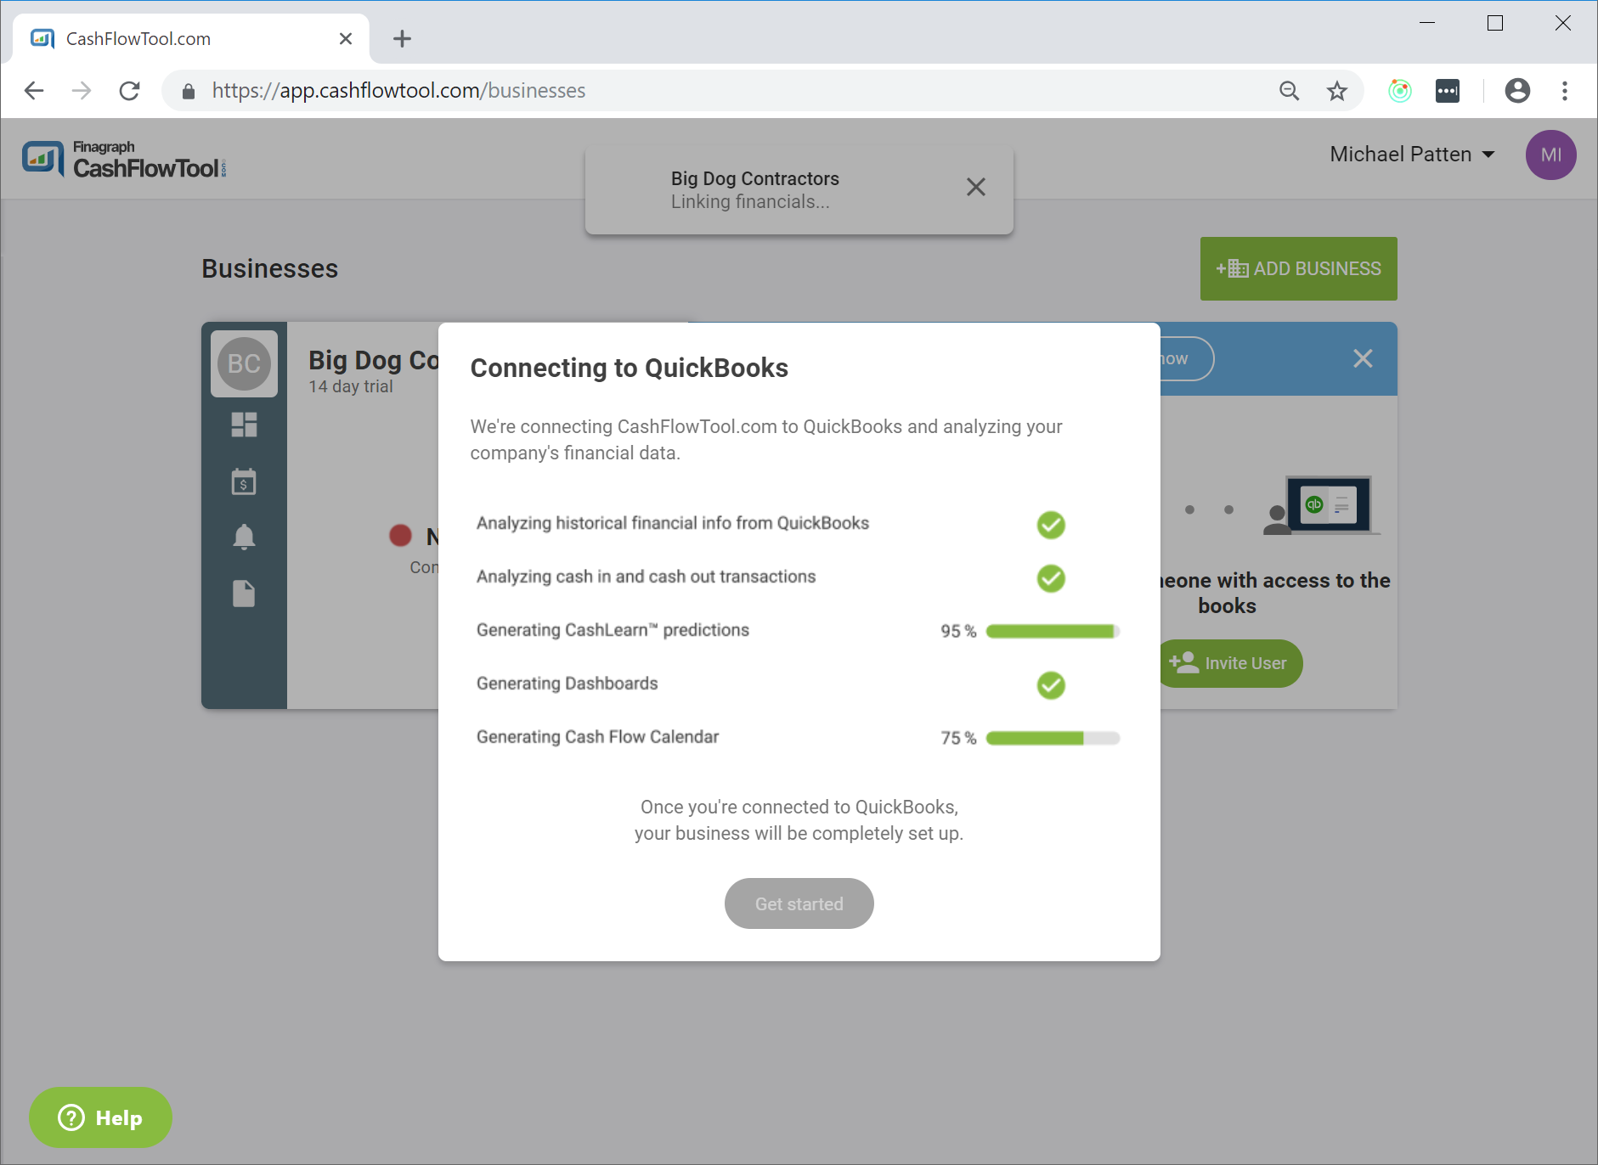
Task: Click the '75 %' percentage value
Action: [958, 739]
